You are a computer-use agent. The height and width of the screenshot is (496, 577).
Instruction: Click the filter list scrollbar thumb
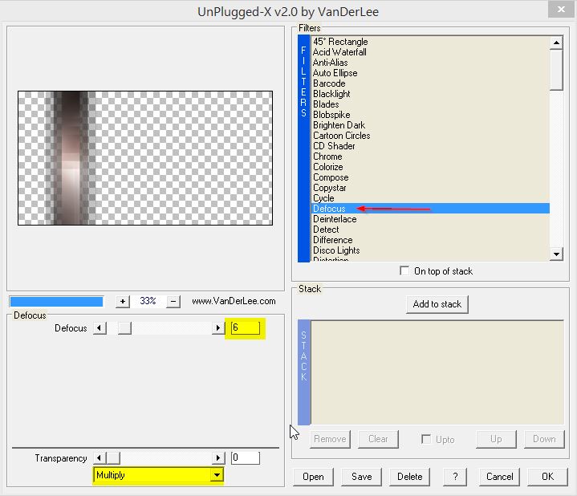pyautogui.click(x=556, y=70)
